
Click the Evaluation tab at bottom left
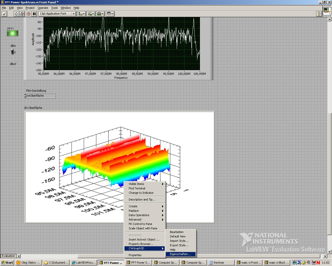tap(9, 256)
